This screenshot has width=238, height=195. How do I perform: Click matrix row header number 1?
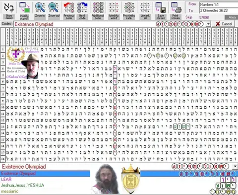point(3,49)
